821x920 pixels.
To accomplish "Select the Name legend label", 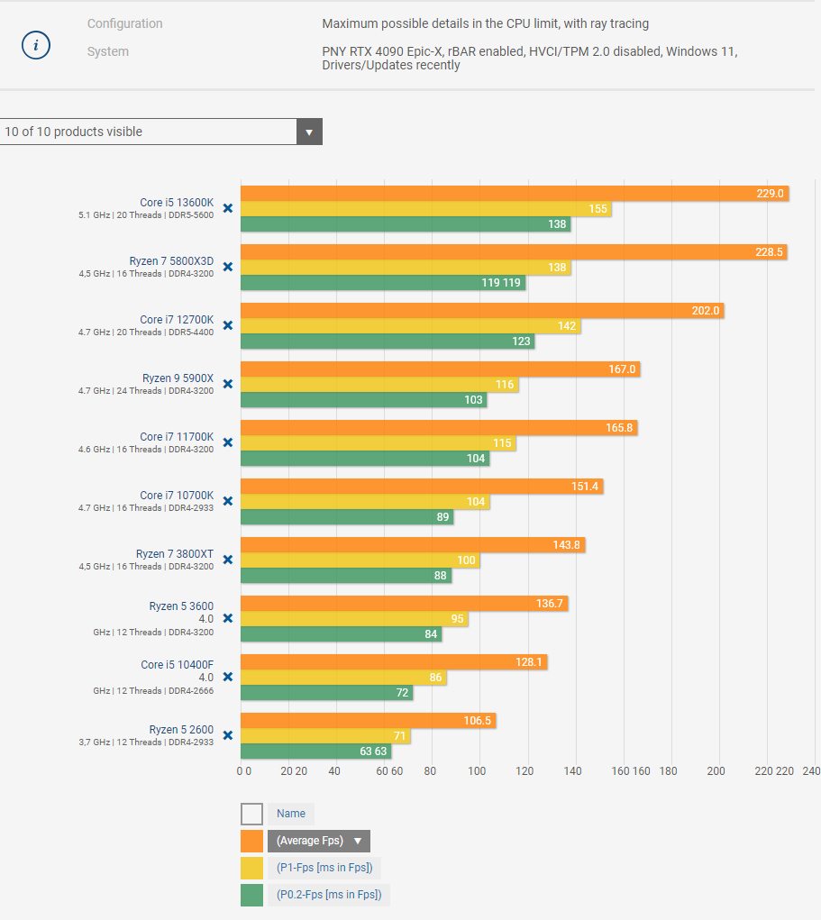I will coord(291,814).
